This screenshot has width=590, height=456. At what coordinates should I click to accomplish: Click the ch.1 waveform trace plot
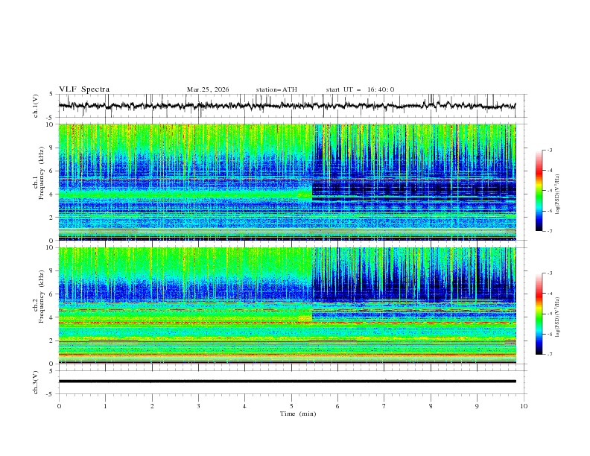287,106
